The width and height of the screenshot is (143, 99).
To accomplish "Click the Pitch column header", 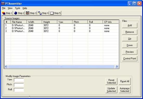I will [x=80, y=22].
